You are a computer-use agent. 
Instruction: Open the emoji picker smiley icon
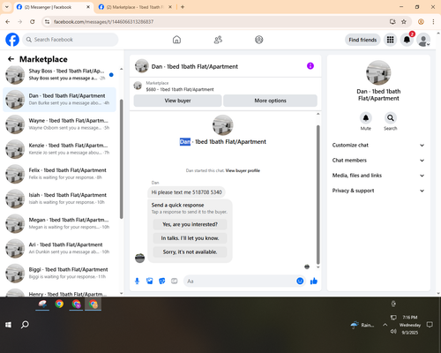(300, 282)
